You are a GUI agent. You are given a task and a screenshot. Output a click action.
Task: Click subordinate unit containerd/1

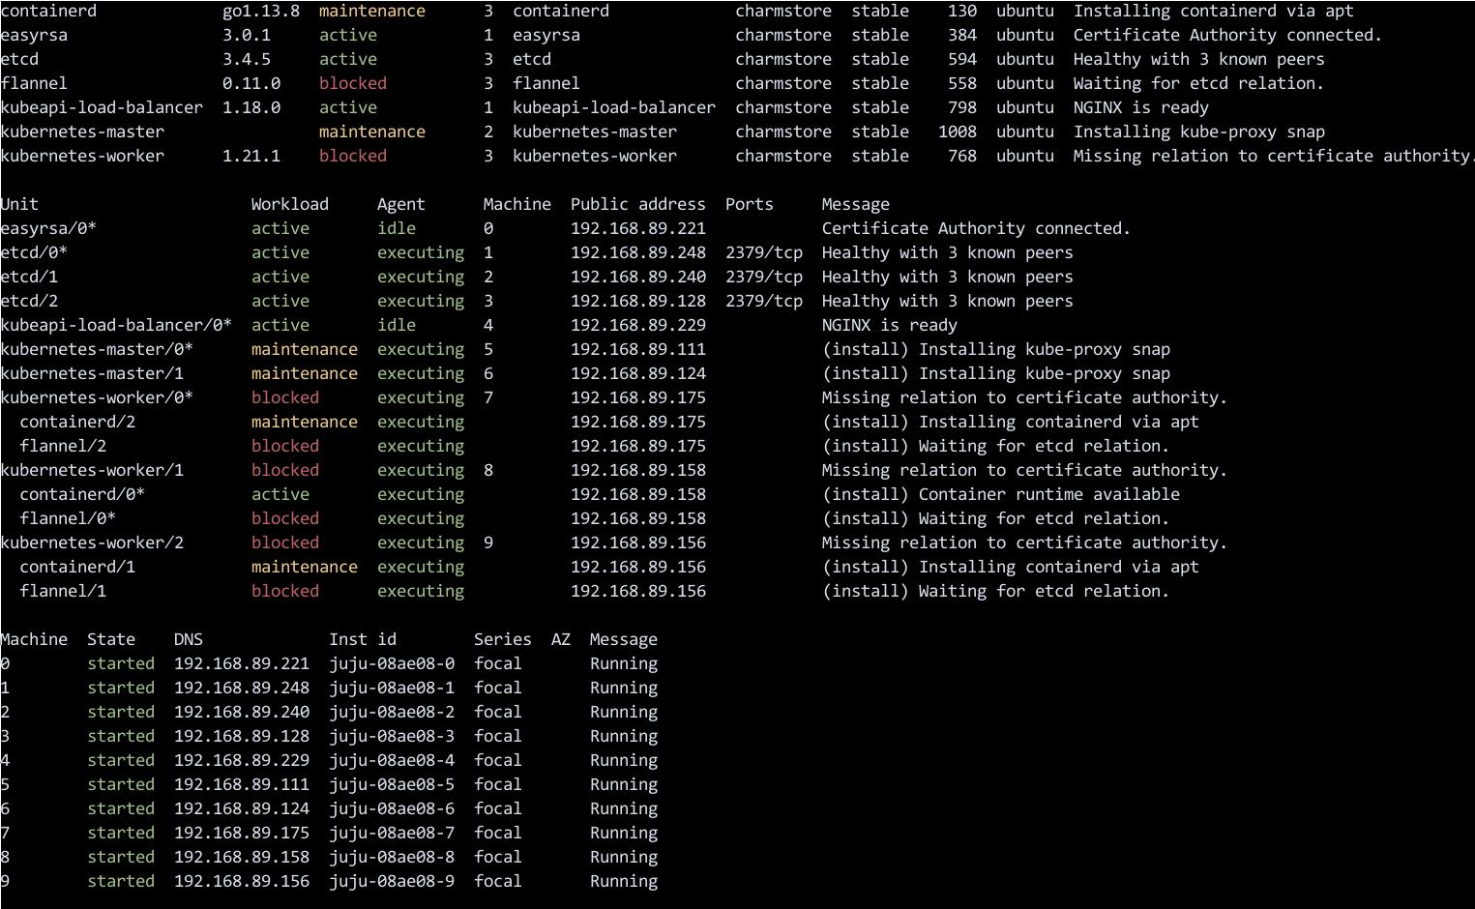pos(77,567)
